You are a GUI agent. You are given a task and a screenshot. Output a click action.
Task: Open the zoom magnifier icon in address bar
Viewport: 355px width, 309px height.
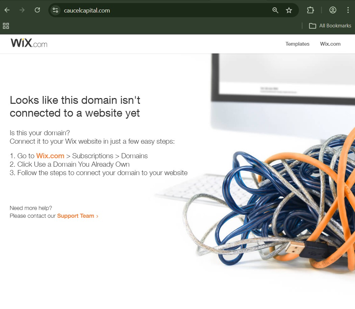(275, 10)
